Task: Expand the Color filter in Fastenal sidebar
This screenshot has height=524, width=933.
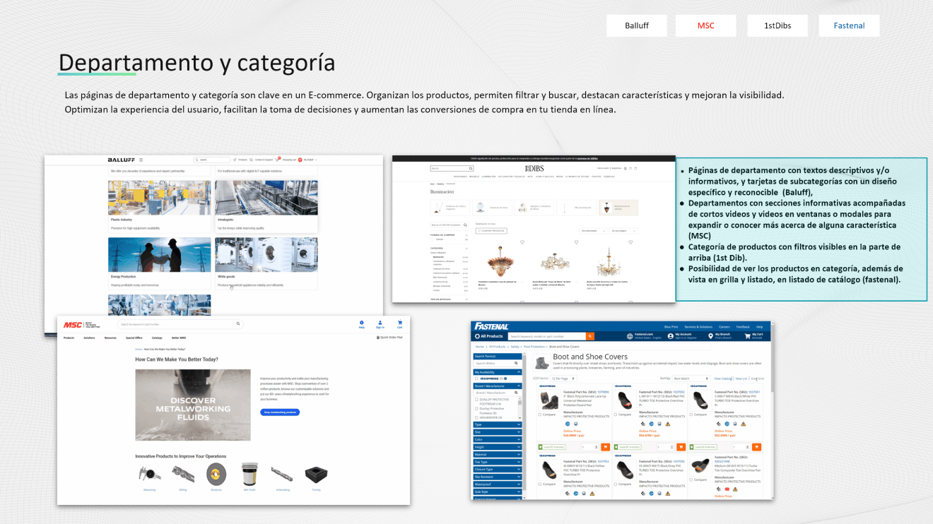Action: click(x=498, y=439)
